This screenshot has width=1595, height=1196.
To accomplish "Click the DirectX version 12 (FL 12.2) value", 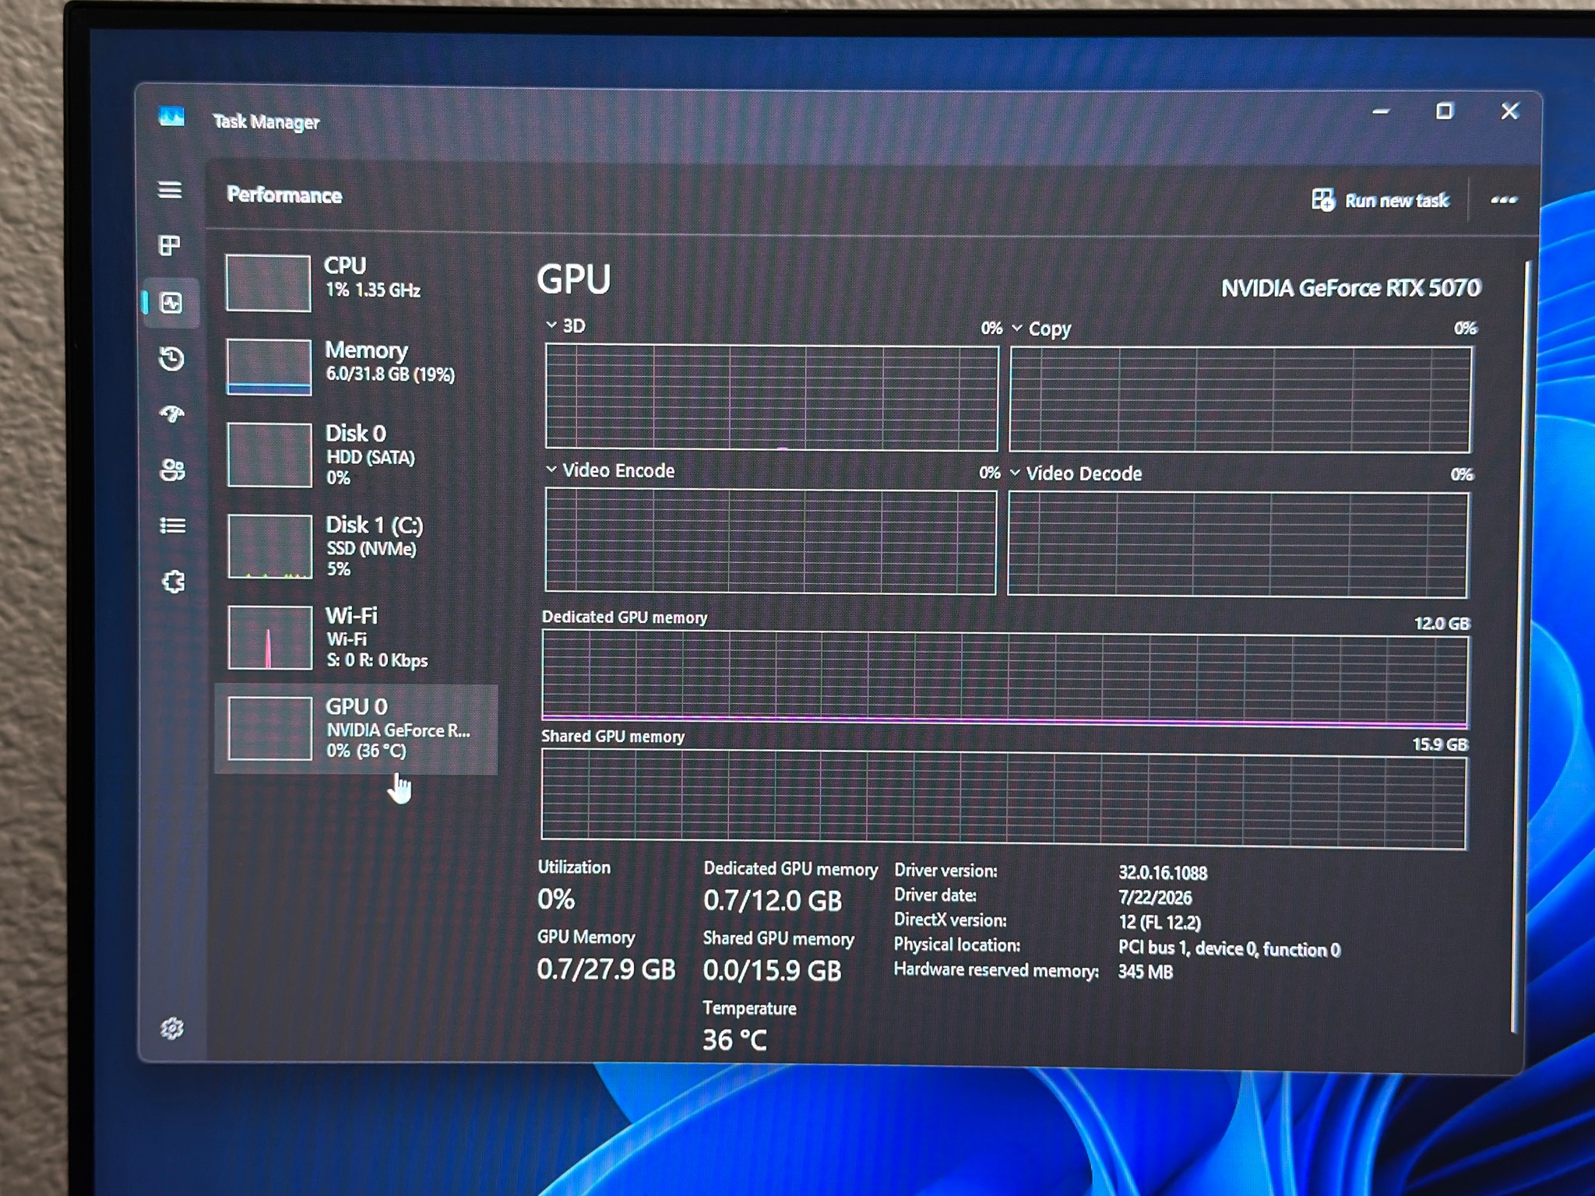I will click(1160, 923).
